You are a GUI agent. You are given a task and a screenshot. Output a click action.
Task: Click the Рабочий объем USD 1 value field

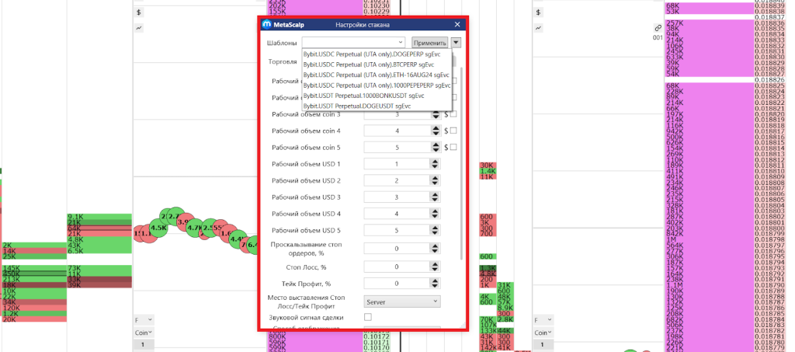coord(397,164)
